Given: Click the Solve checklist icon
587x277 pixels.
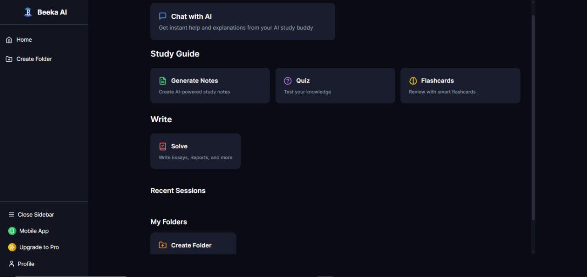Looking at the screenshot, I should [x=162, y=146].
